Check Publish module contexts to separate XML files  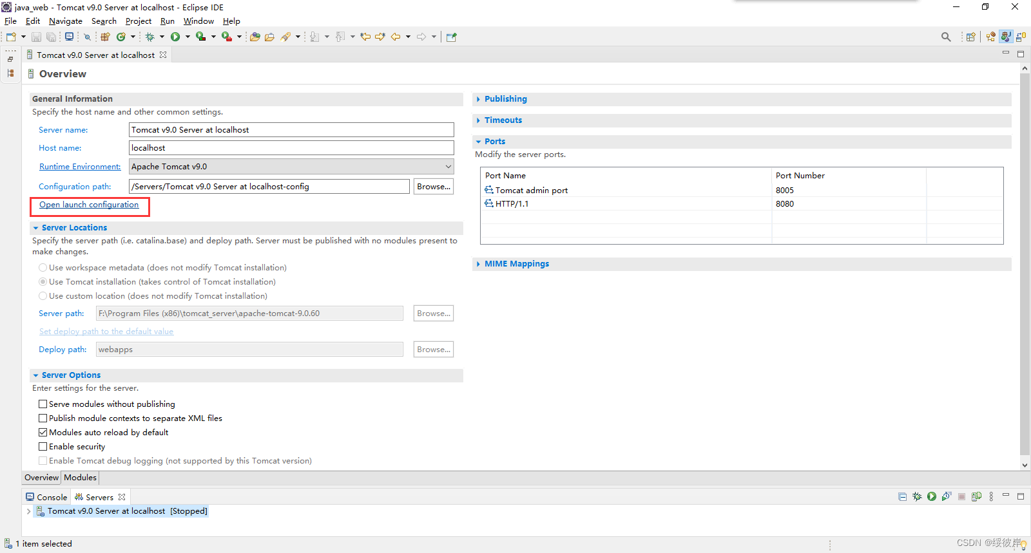[x=43, y=418]
